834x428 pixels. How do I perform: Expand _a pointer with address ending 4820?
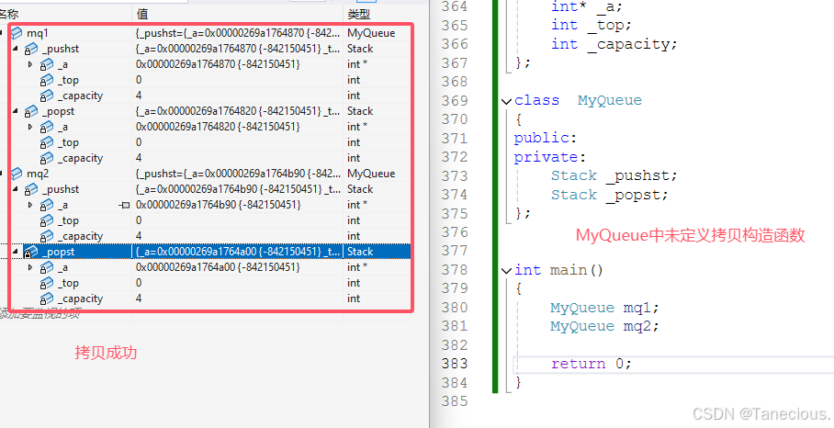coord(30,127)
